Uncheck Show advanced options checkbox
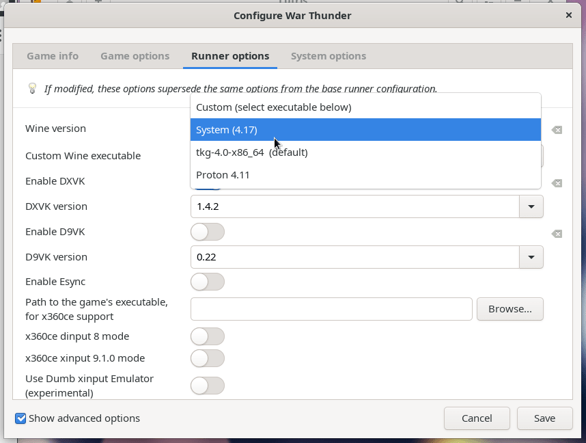The height and width of the screenshot is (443, 586). pos(20,418)
